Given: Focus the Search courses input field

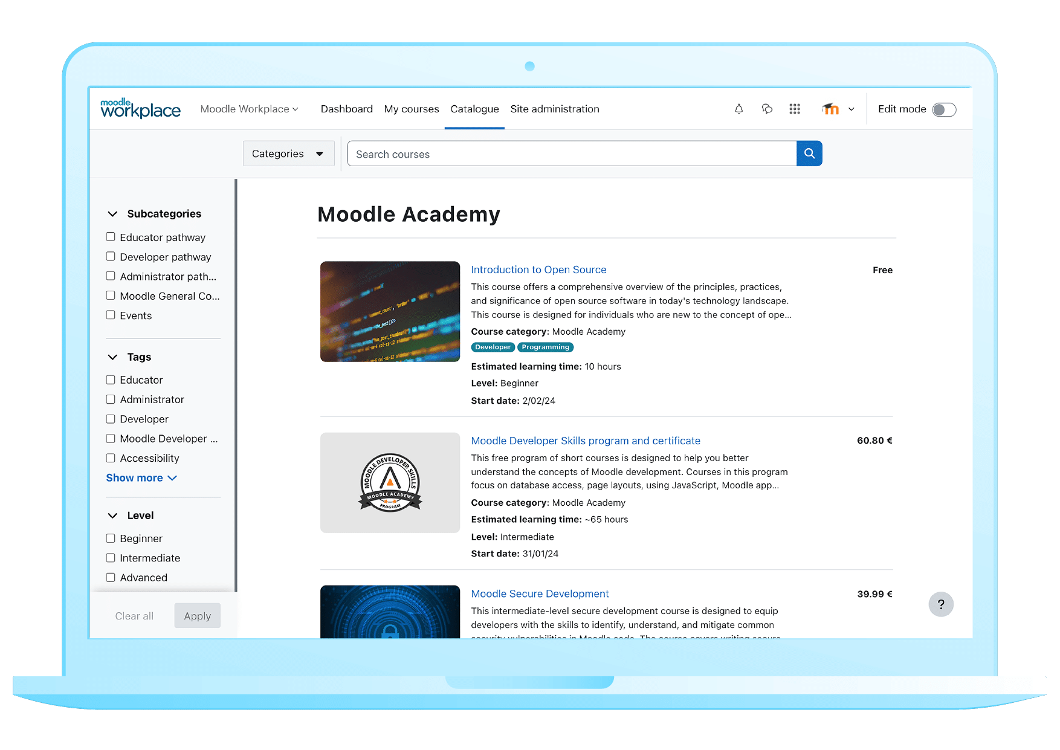Looking at the screenshot, I should (572, 154).
